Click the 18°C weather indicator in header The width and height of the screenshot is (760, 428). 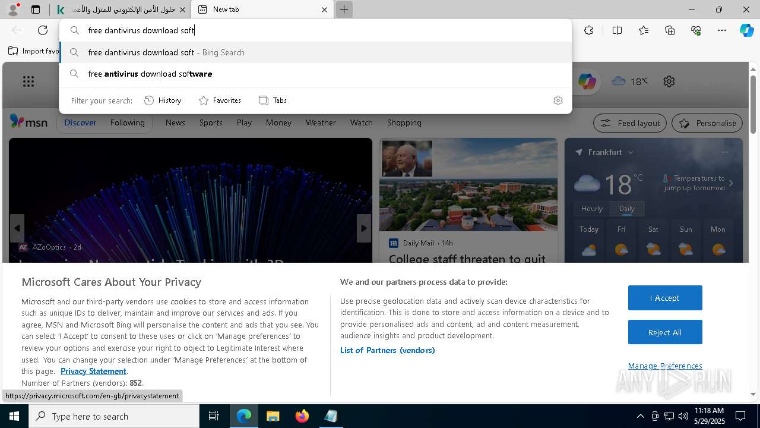(630, 81)
